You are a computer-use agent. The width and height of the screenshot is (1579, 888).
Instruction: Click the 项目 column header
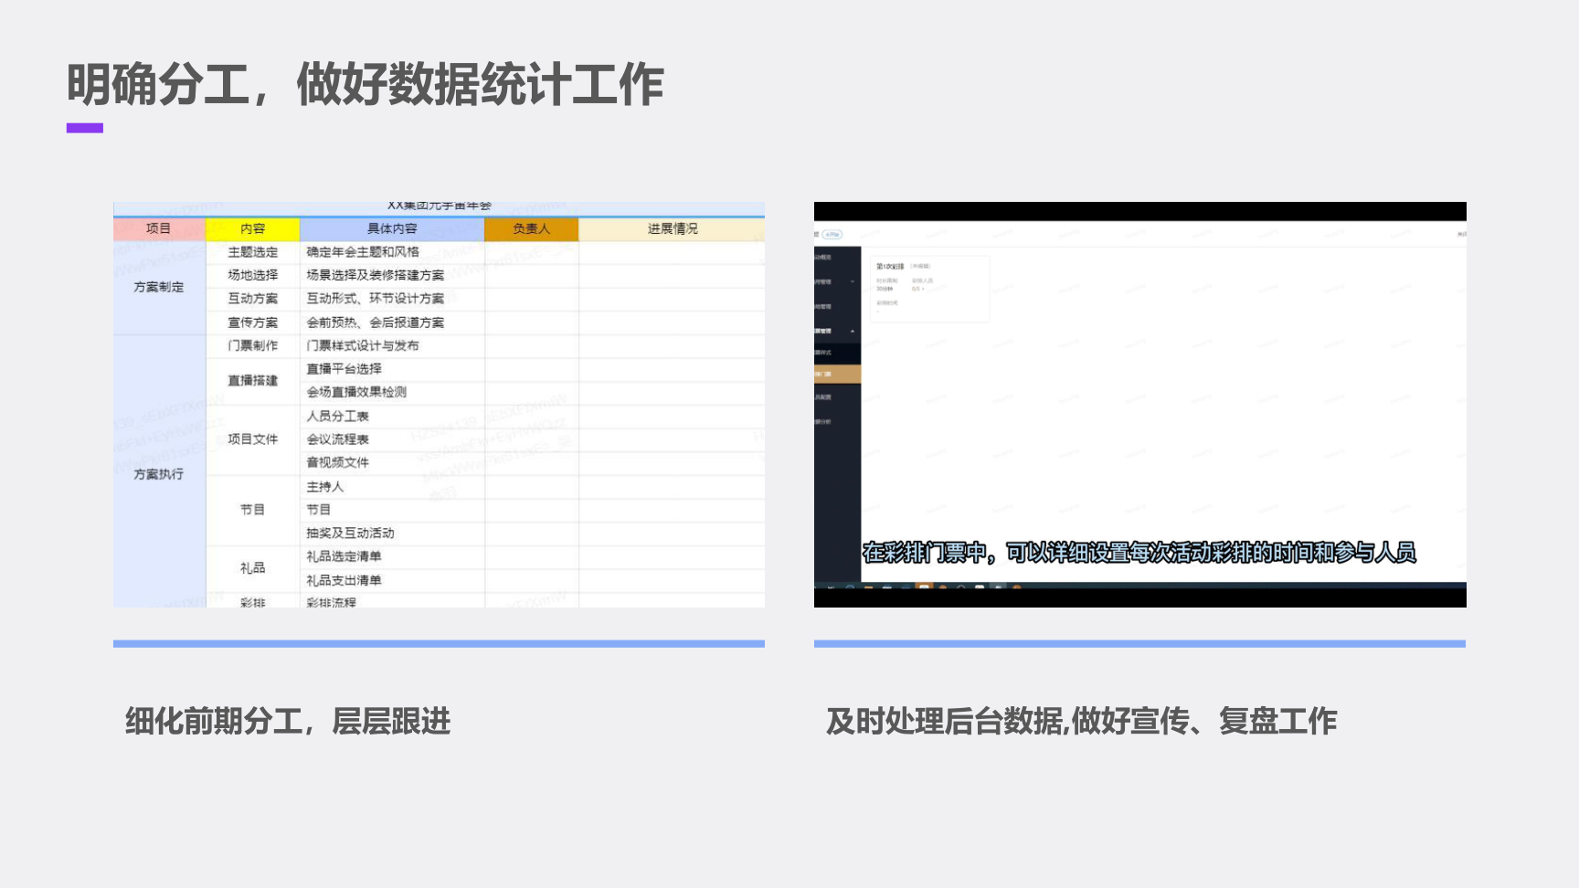point(159,228)
